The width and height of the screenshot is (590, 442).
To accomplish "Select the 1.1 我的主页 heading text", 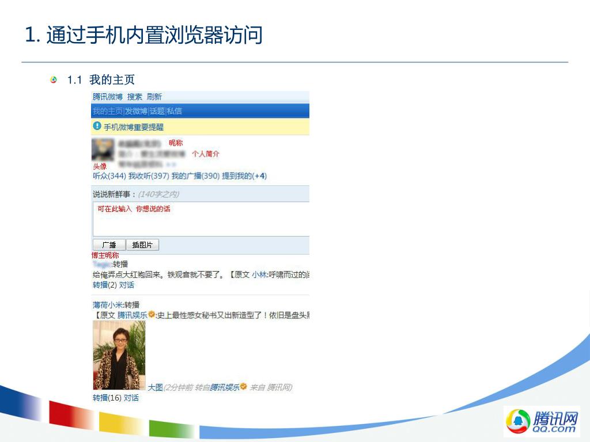I will click(101, 79).
